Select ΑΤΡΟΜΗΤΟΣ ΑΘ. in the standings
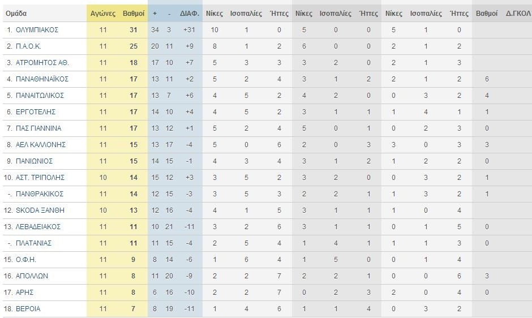This screenshot has width=532, height=318. coord(42,63)
